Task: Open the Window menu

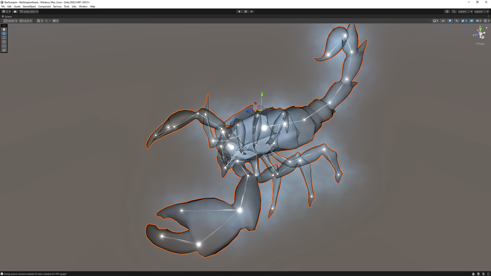Action: coord(83,7)
